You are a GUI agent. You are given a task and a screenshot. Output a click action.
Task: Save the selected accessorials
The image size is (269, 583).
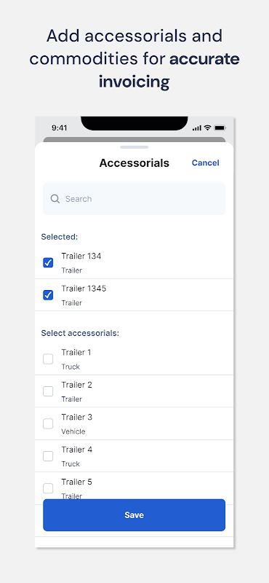click(x=134, y=515)
